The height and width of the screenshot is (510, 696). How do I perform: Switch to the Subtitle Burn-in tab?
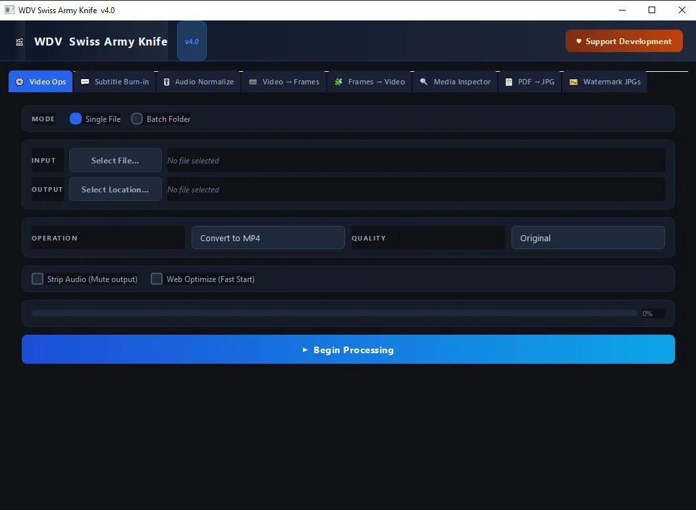click(115, 82)
